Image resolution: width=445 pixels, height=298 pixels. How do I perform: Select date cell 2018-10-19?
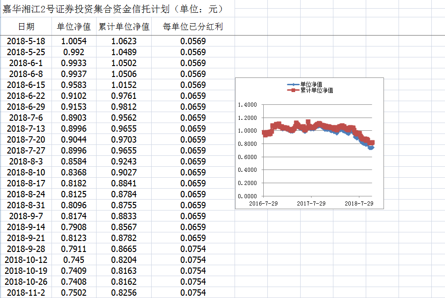26,271
